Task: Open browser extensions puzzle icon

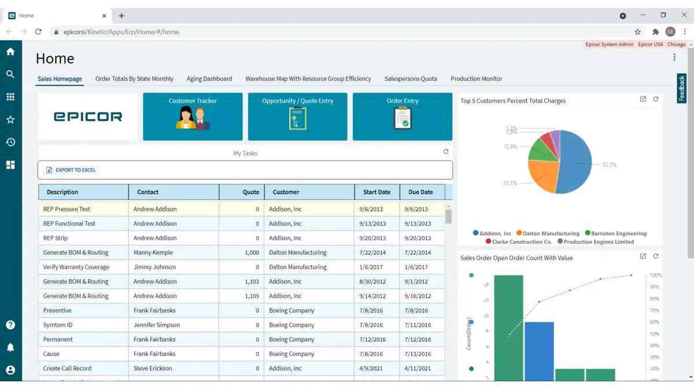Action: pyautogui.click(x=656, y=32)
